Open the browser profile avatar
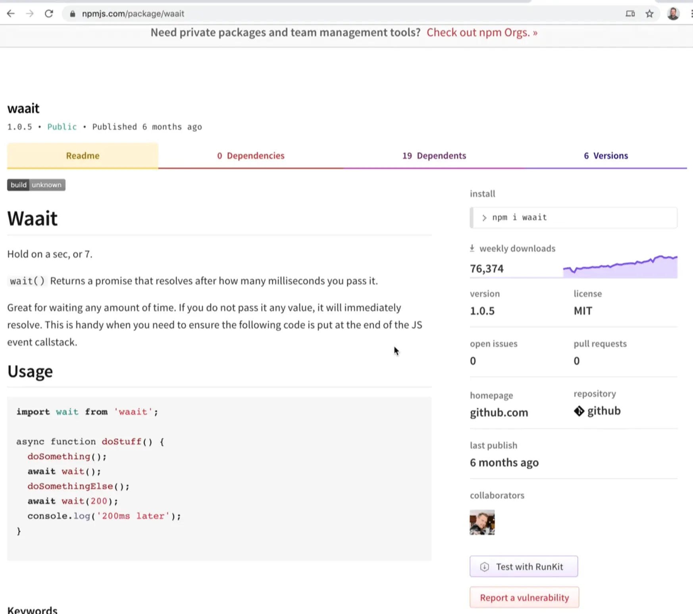The width and height of the screenshot is (693, 614). (673, 13)
